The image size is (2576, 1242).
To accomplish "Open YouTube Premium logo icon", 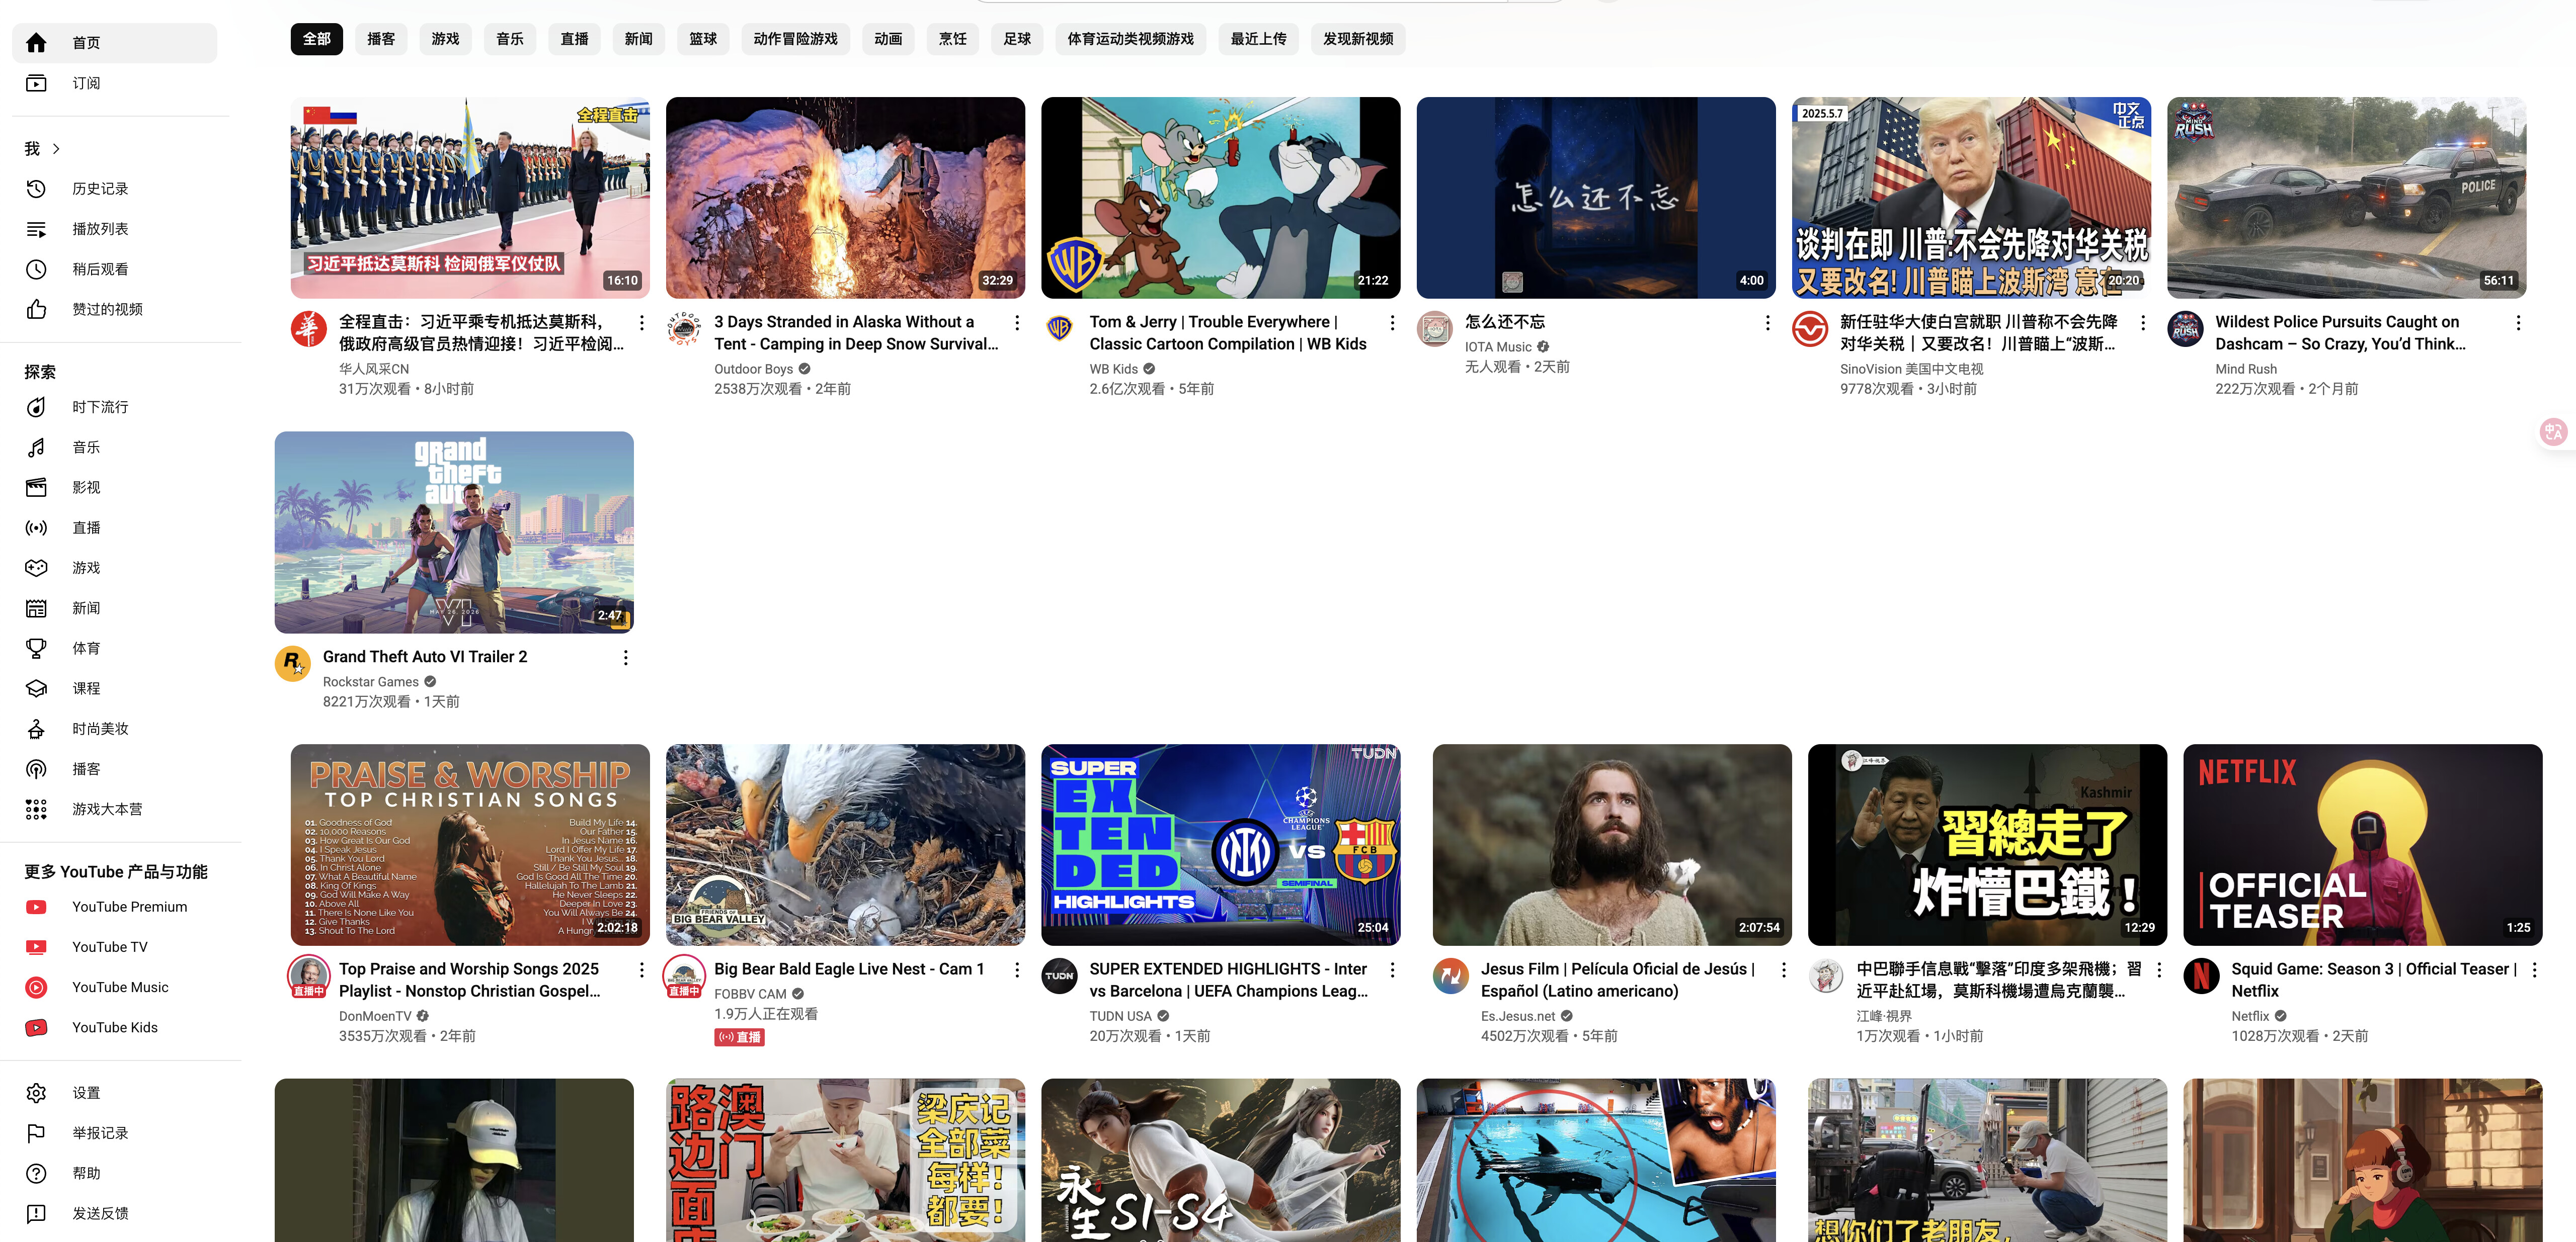I will (x=36, y=907).
